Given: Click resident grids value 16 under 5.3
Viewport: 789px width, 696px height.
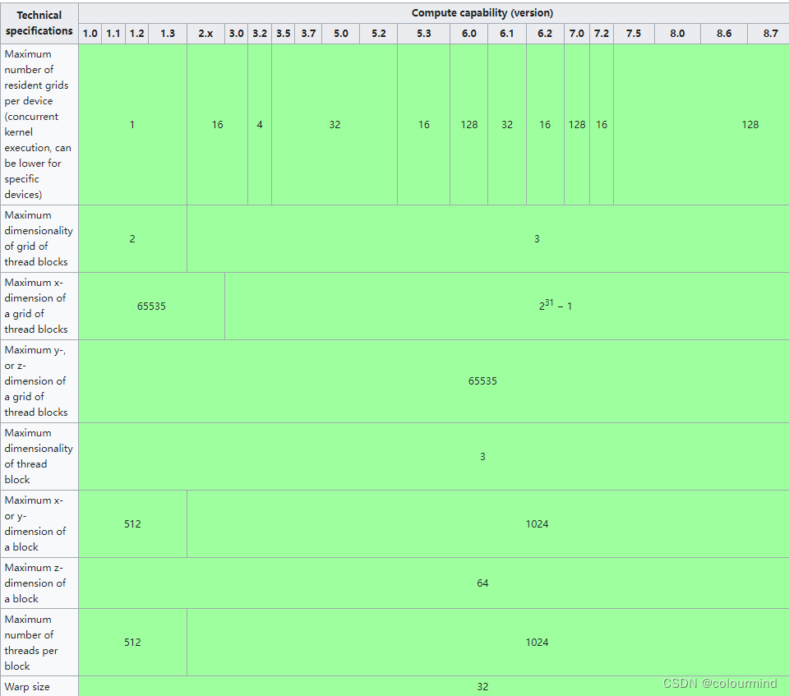Looking at the screenshot, I should (424, 124).
